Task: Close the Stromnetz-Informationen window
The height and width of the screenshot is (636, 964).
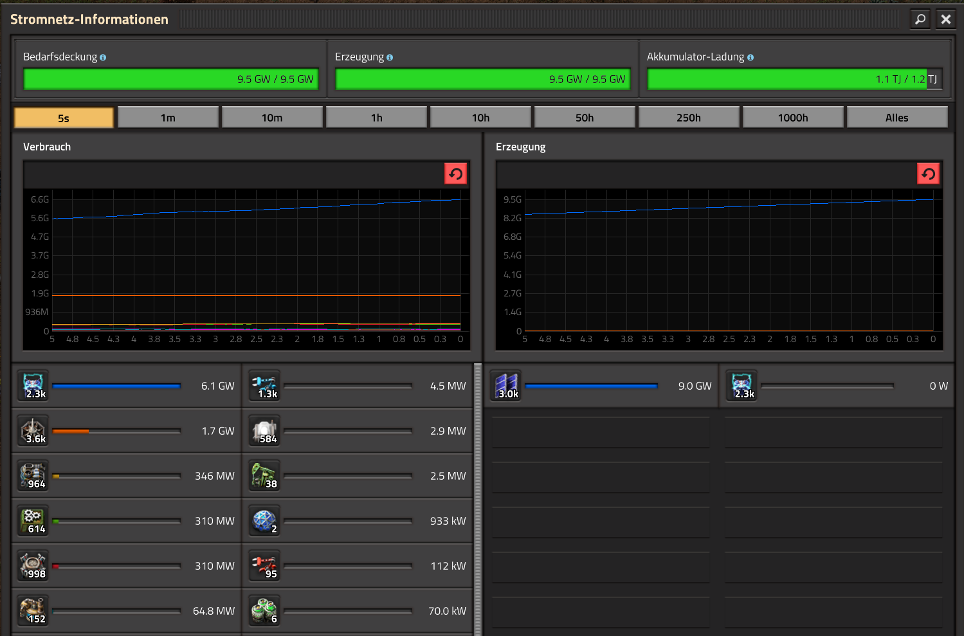Action: (945, 19)
